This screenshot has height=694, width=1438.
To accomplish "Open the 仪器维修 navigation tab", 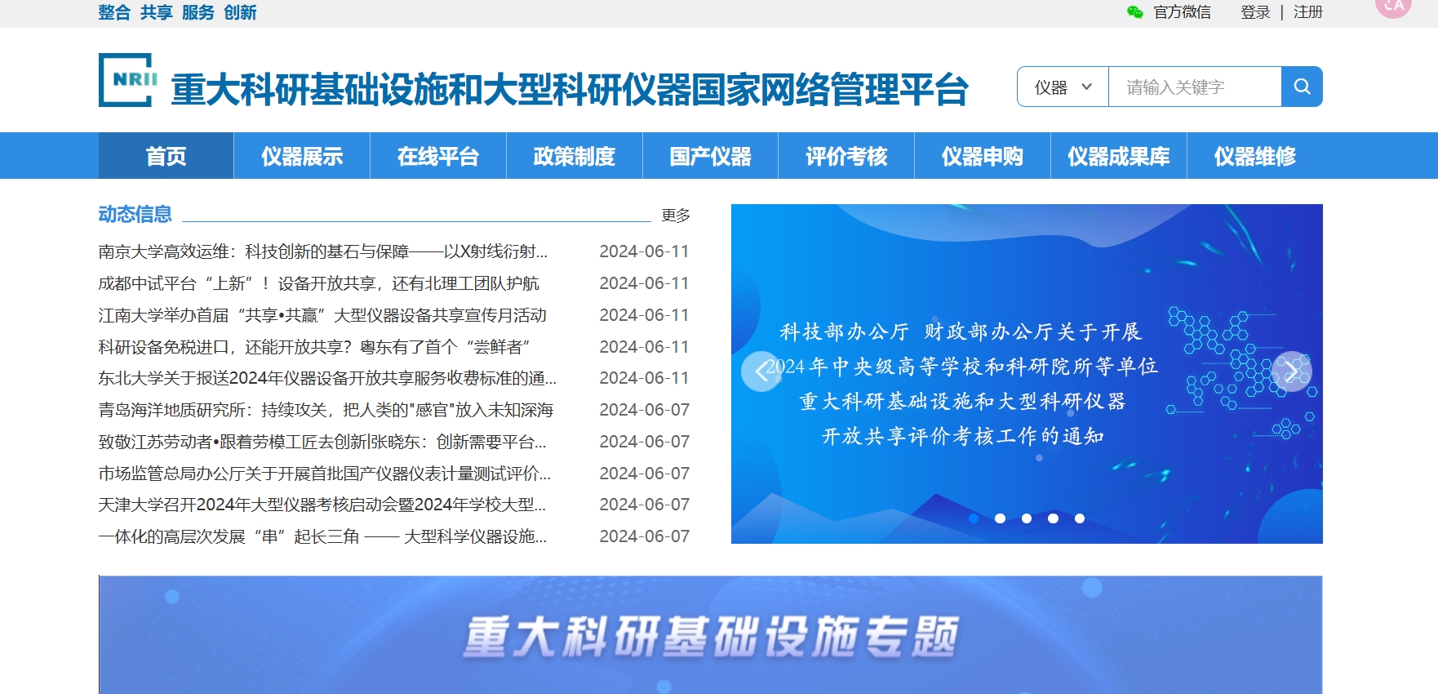I will 1255,156.
